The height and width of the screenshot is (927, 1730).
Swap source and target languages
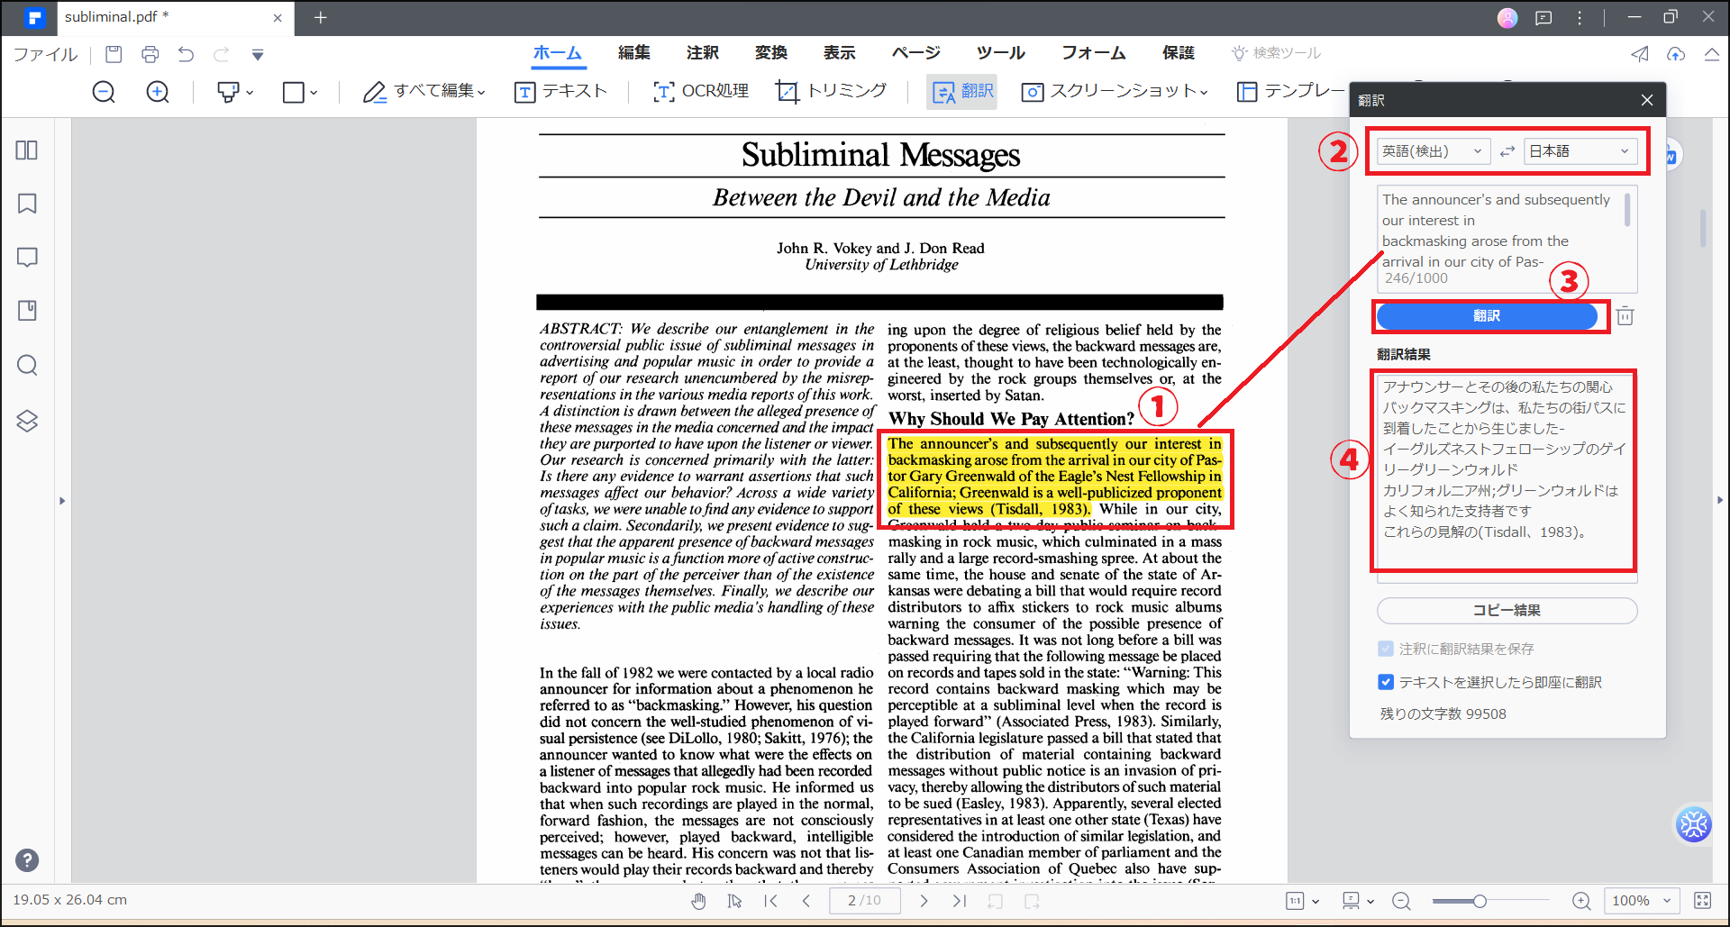point(1507,151)
